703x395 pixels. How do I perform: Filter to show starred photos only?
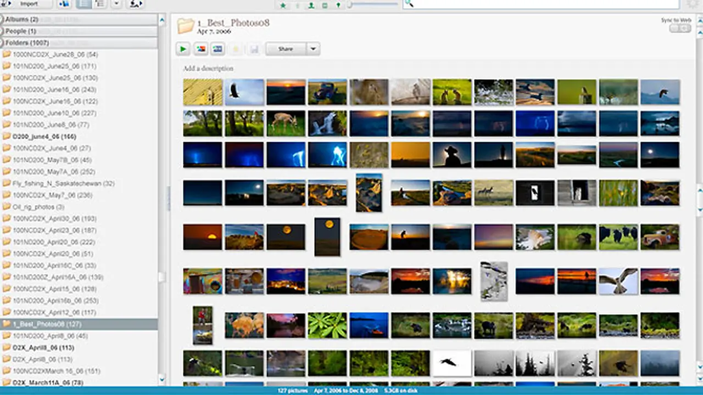coord(283,5)
